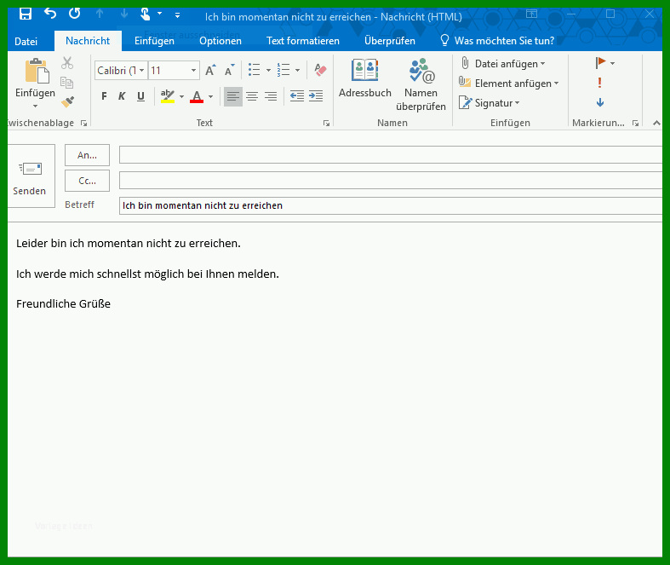Open the Markierungen dialog launcher
Screen dimensions: 670x565
(x=635, y=124)
